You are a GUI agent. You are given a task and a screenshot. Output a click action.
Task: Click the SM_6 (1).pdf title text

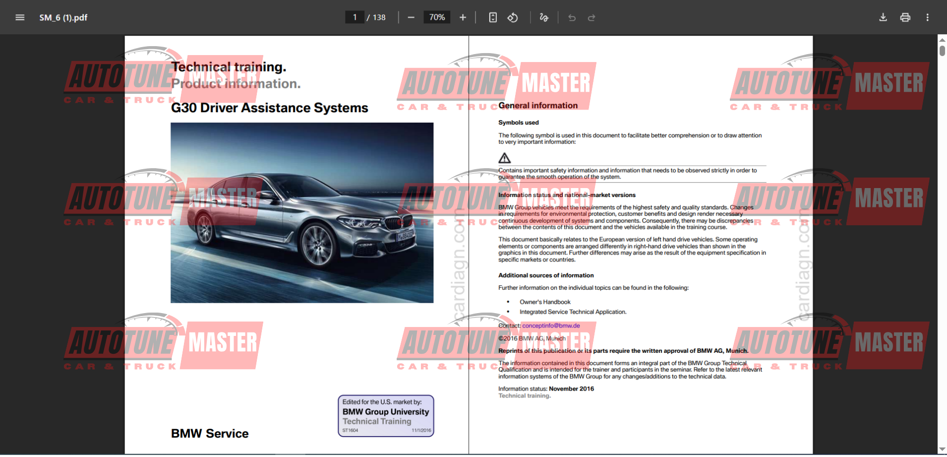pos(63,17)
